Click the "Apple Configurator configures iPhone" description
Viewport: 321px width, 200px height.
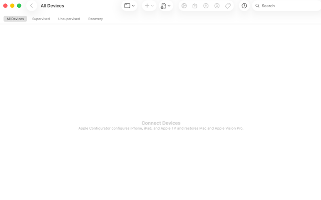point(161,128)
